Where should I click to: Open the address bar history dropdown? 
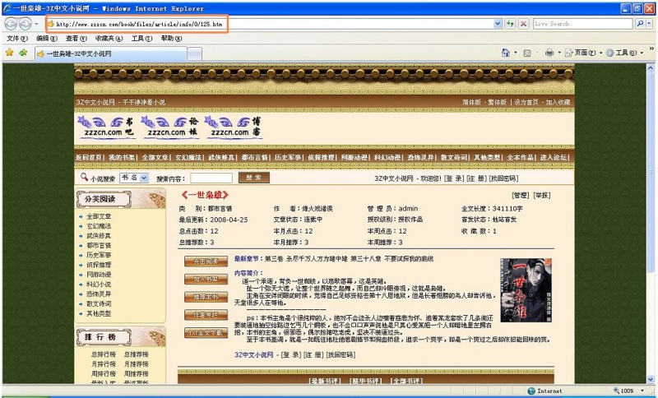point(498,24)
